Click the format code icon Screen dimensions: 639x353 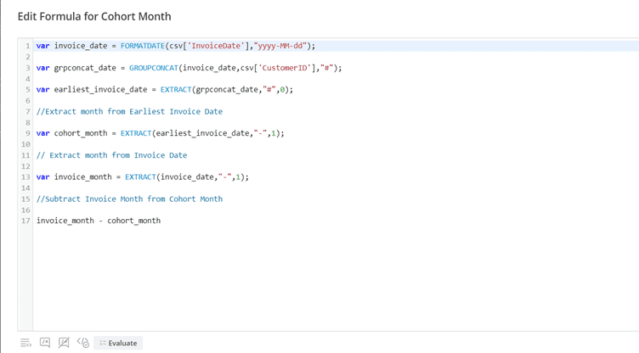[x=25, y=343]
